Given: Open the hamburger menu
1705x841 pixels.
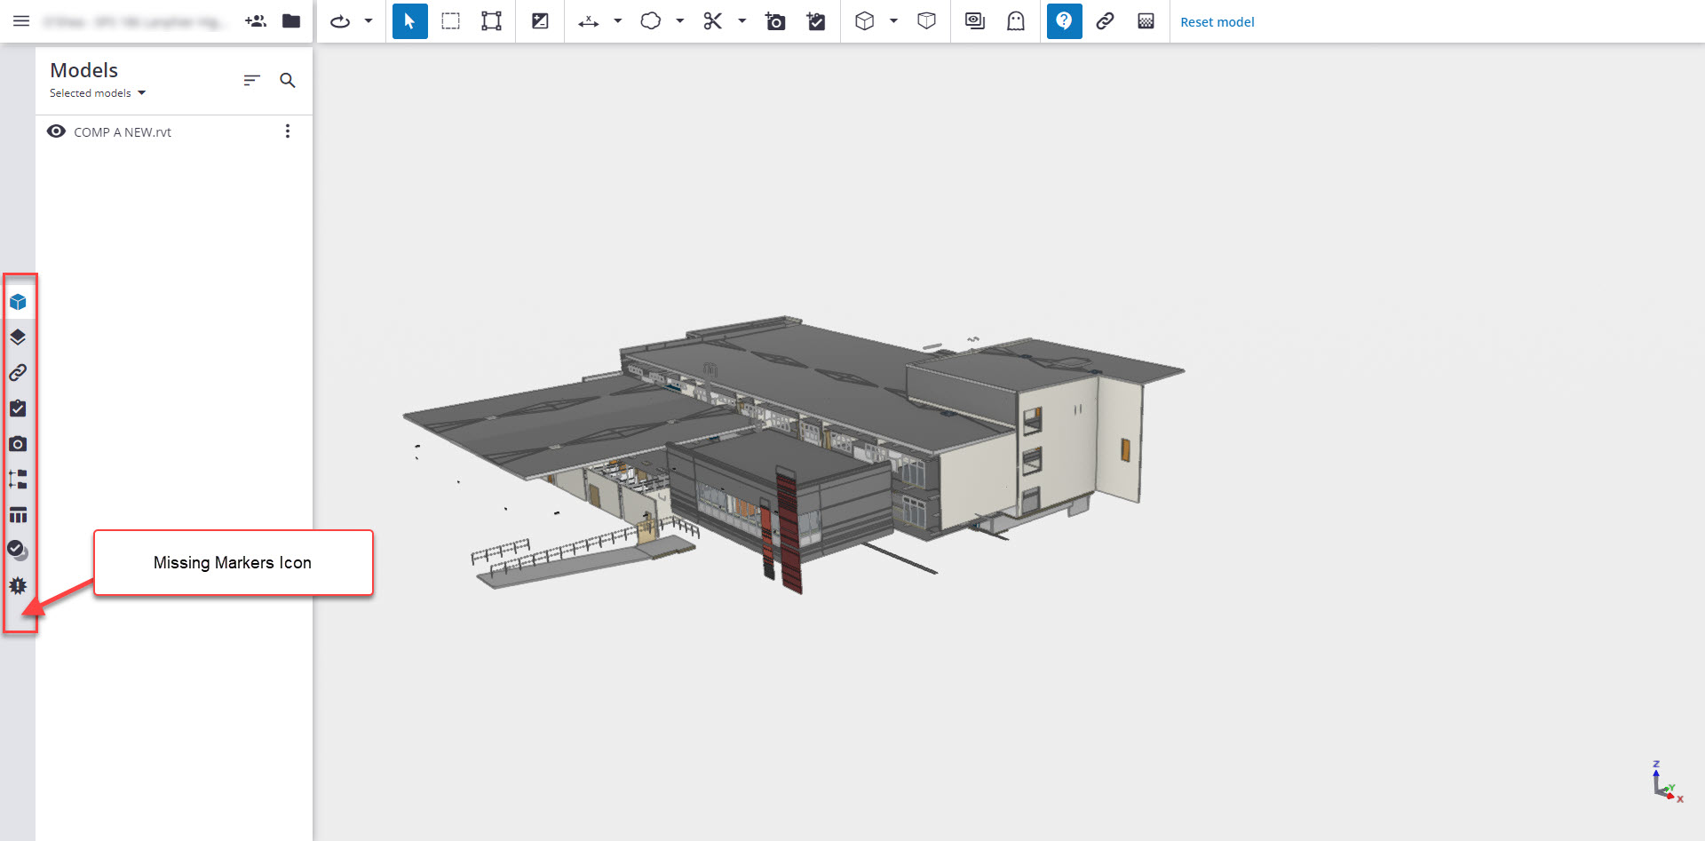Looking at the screenshot, I should click(x=20, y=20).
